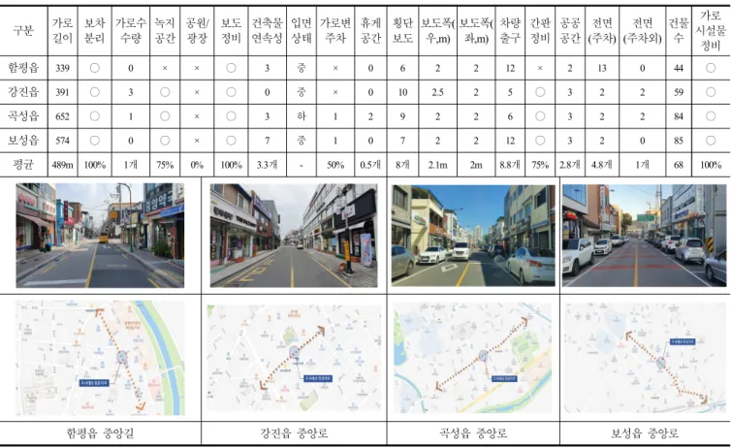
Task: Select building count 59
Action: tap(679, 92)
